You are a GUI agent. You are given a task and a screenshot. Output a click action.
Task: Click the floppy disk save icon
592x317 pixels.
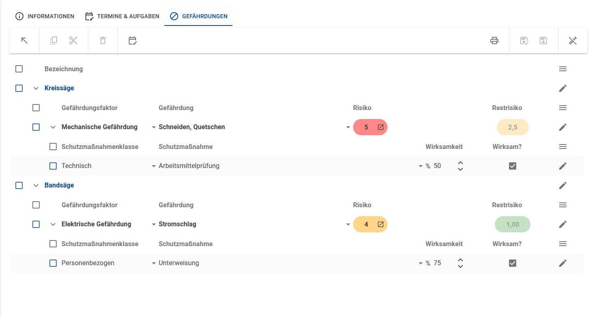(x=543, y=40)
